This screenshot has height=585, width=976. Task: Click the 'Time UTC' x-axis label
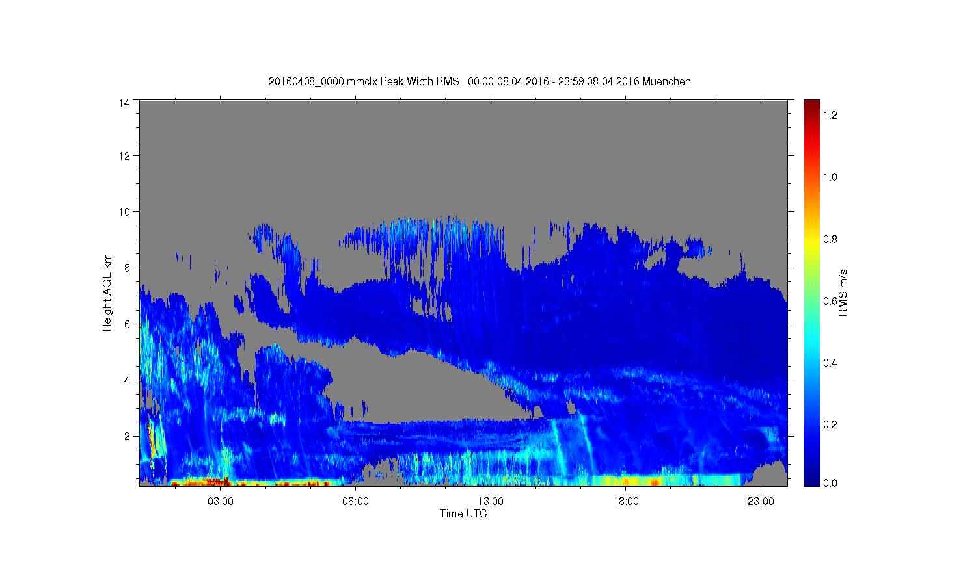(x=463, y=513)
